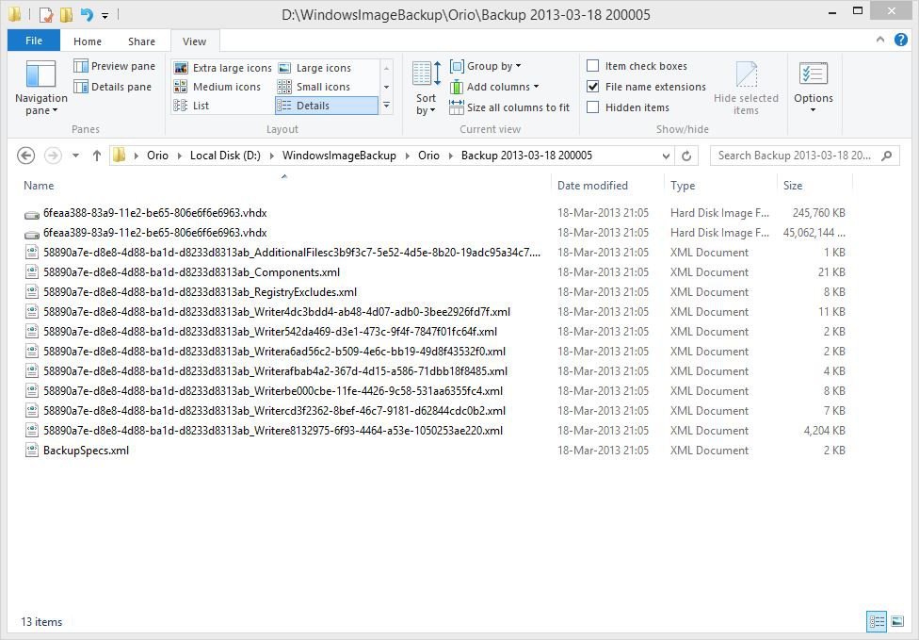Select the Writere8132975 xml file
This screenshot has width=919, height=640.
(x=273, y=431)
